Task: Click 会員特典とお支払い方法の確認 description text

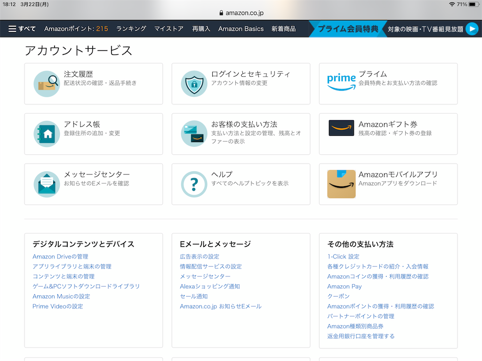Action: tap(398, 83)
